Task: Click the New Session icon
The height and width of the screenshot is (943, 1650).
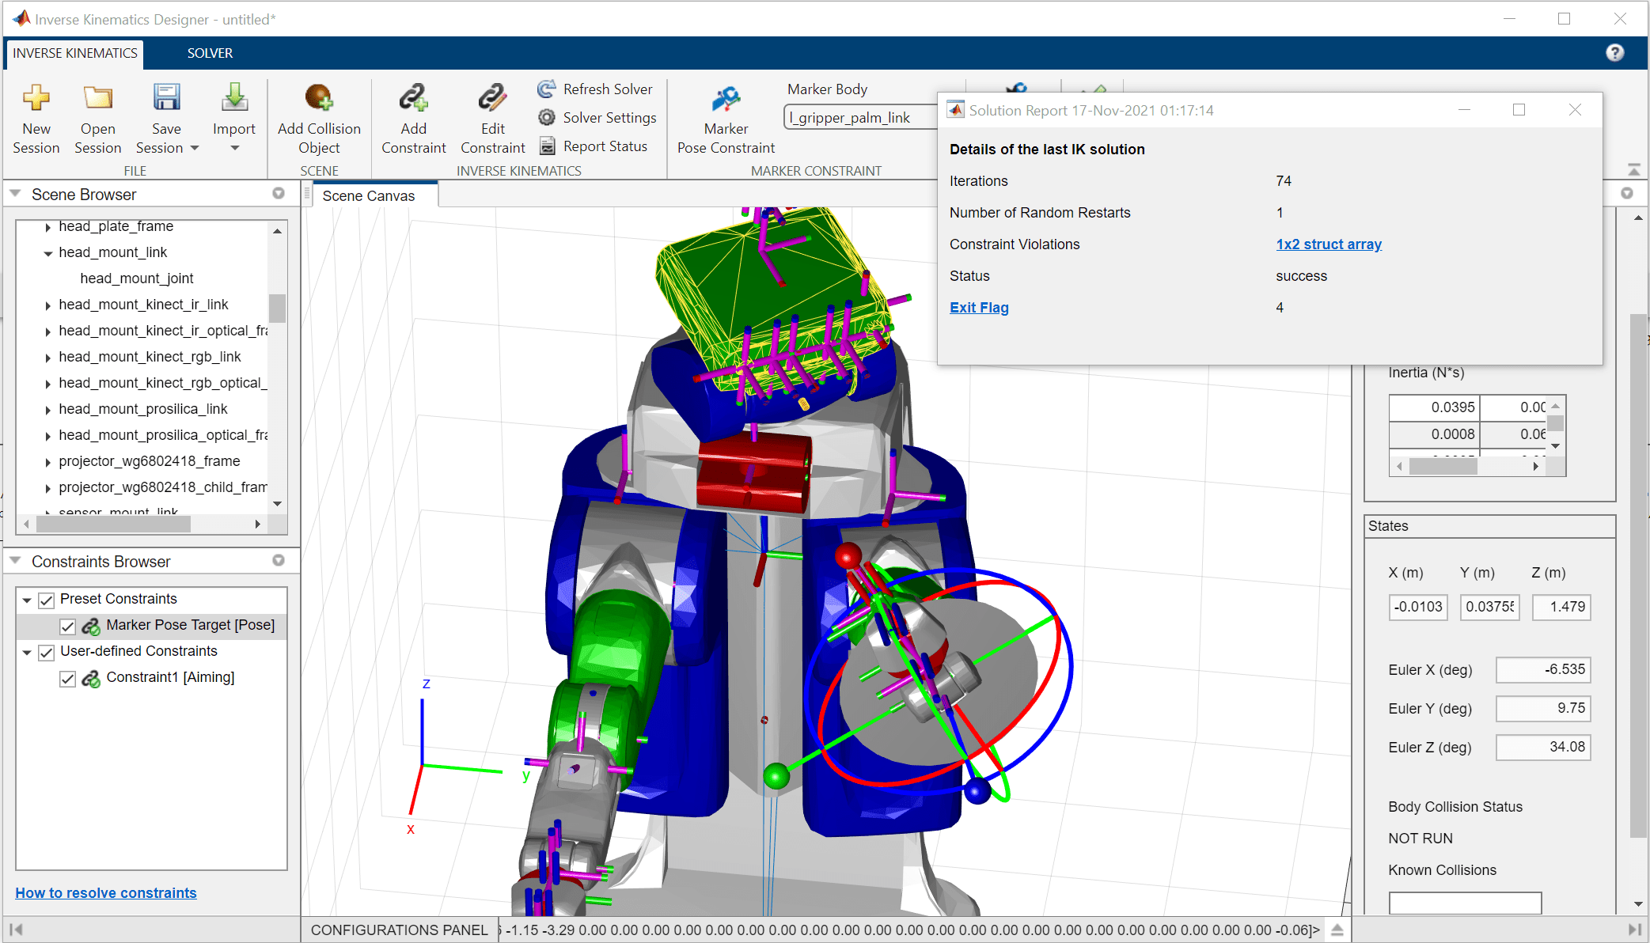Action: [36, 99]
